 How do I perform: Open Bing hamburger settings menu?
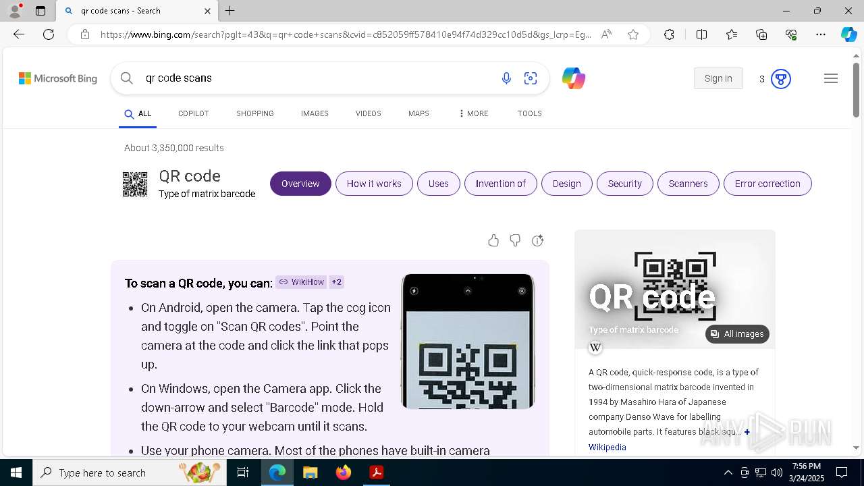(831, 78)
